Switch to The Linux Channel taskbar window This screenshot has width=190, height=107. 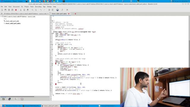tap(12, 106)
